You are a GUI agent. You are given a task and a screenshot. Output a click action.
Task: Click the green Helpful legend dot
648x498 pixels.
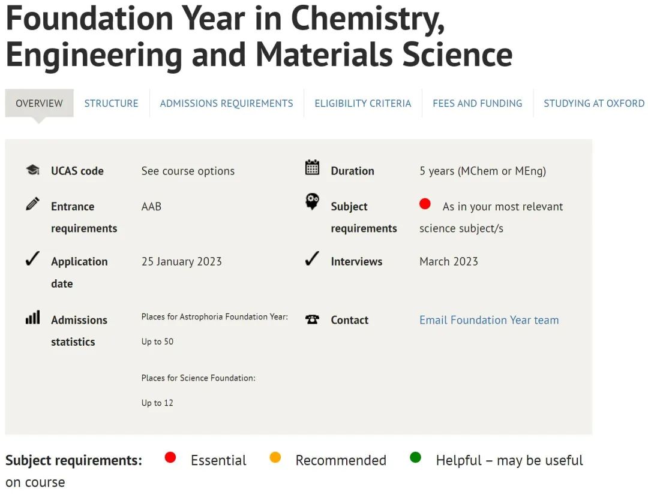coord(415,457)
